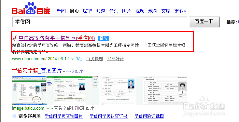Open 学信网学籍_百度图片 result title

pyautogui.click(x=37, y=71)
